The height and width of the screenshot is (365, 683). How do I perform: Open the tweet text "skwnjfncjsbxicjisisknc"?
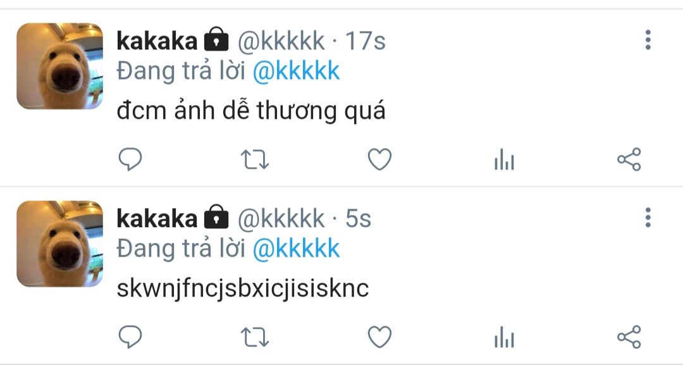243,288
